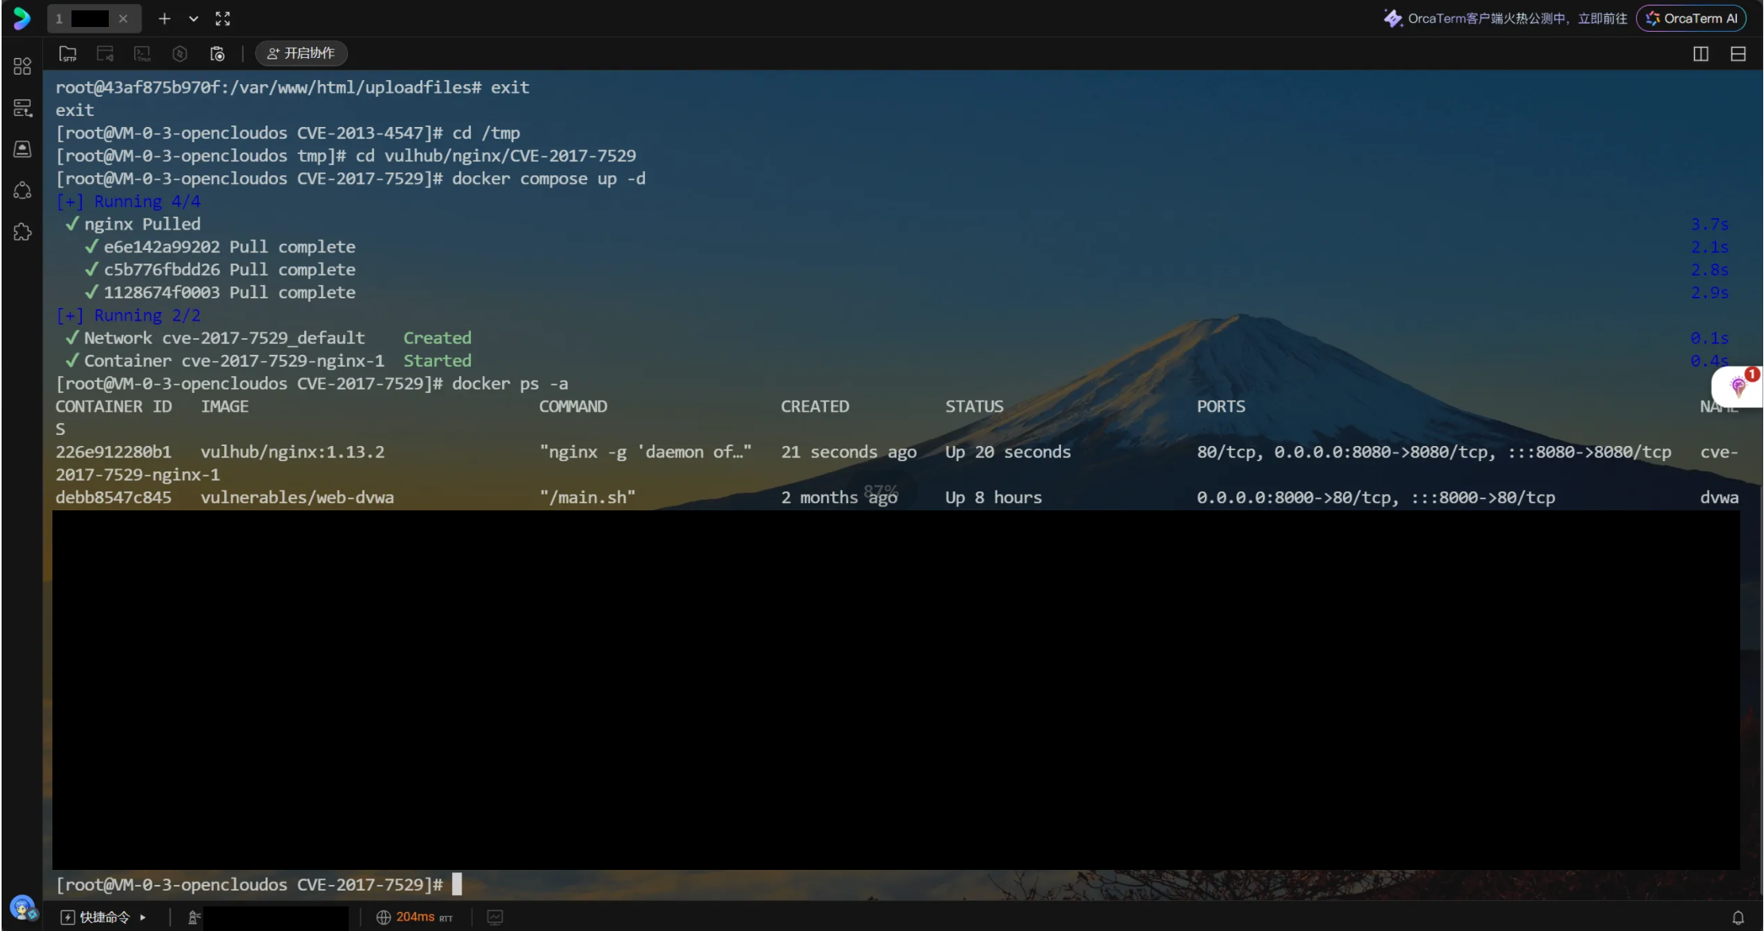Split the terminal vertically

click(1700, 54)
